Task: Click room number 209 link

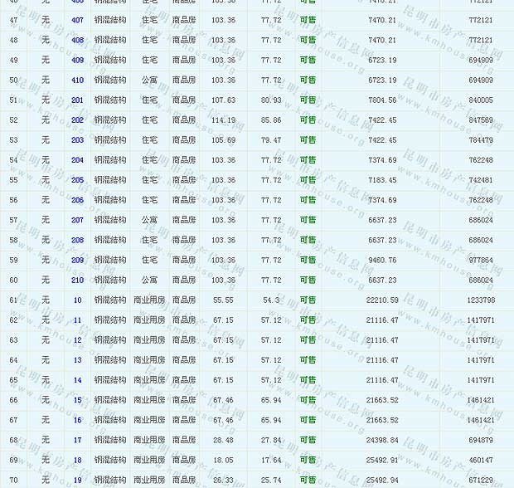Action: (77, 260)
